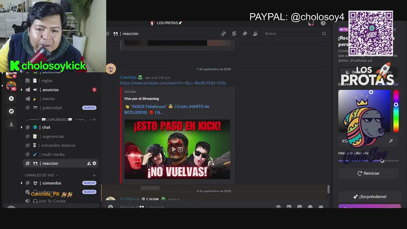Open the emoji picker icon
This screenshot has width=407, height=229.
[x=310, y=207]
